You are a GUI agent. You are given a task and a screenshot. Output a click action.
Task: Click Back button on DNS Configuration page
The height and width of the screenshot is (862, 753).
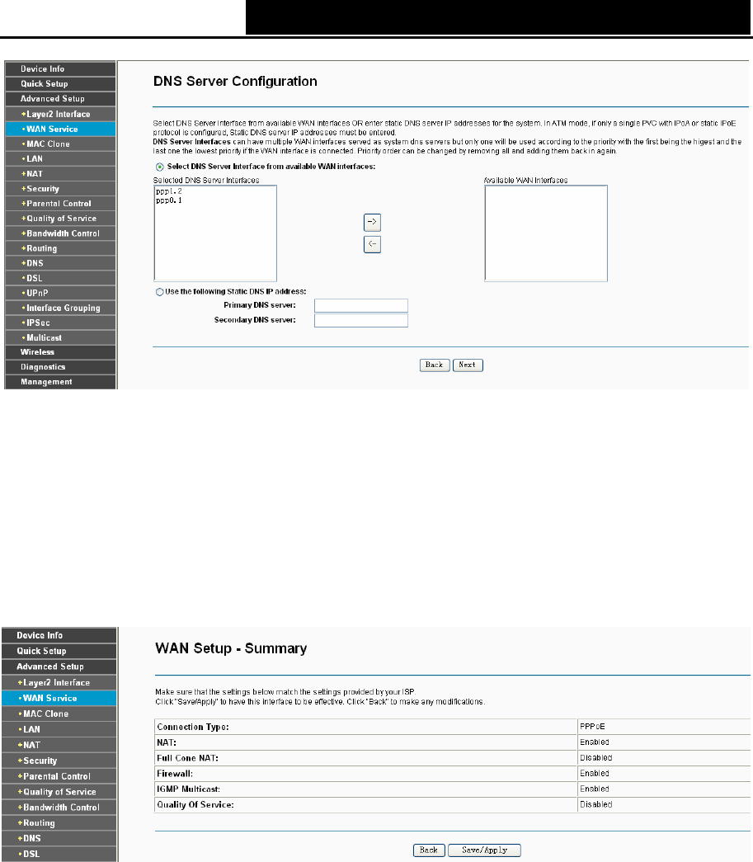coord(435,365)
